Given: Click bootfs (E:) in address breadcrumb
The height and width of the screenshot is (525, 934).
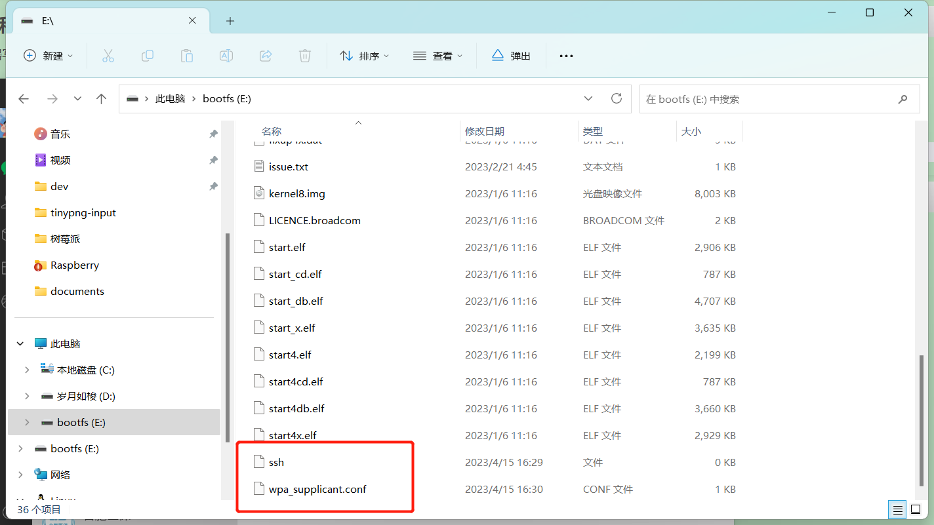Looking at the screenshot, I should click(x=227, y=99).
